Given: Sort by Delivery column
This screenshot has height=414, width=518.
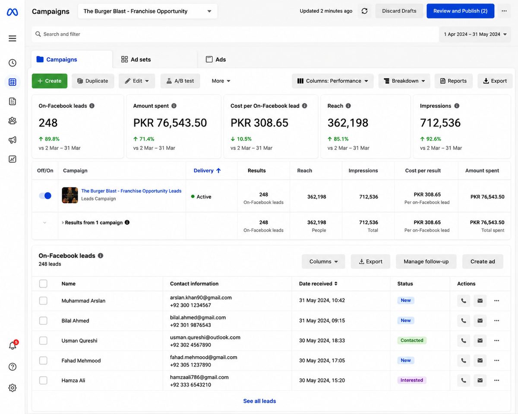Looking at the screenshot, I should (207, 171).
